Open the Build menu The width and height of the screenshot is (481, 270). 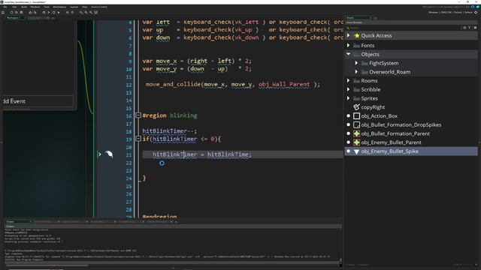(x=24, y=7)
